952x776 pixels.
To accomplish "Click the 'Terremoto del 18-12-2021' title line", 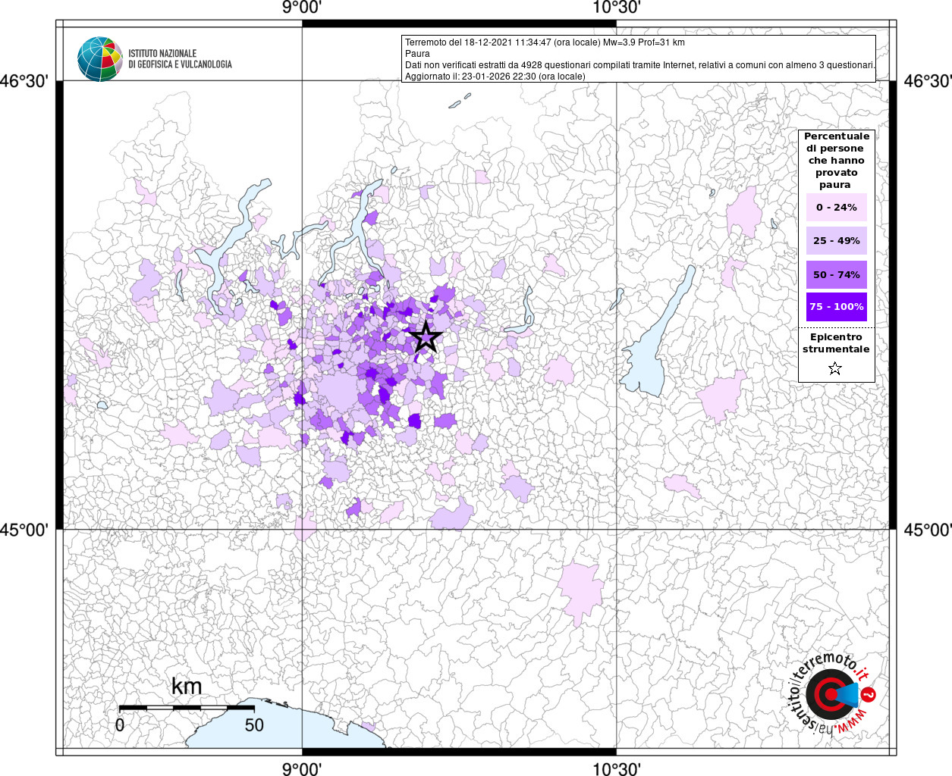I will point(545,42).
